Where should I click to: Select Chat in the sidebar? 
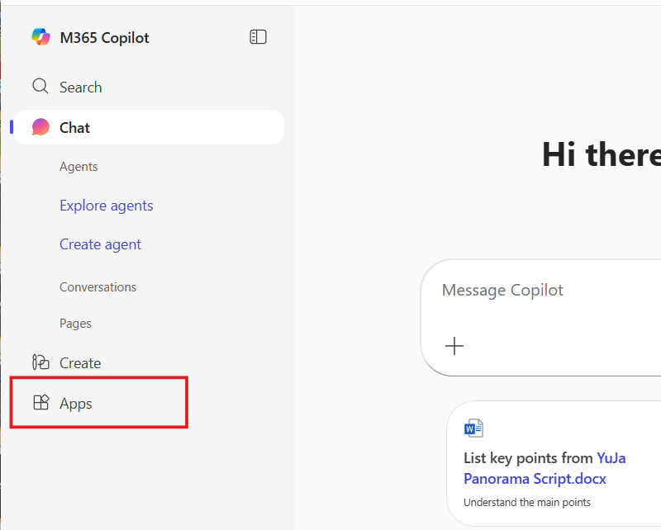tap(150, 127)
